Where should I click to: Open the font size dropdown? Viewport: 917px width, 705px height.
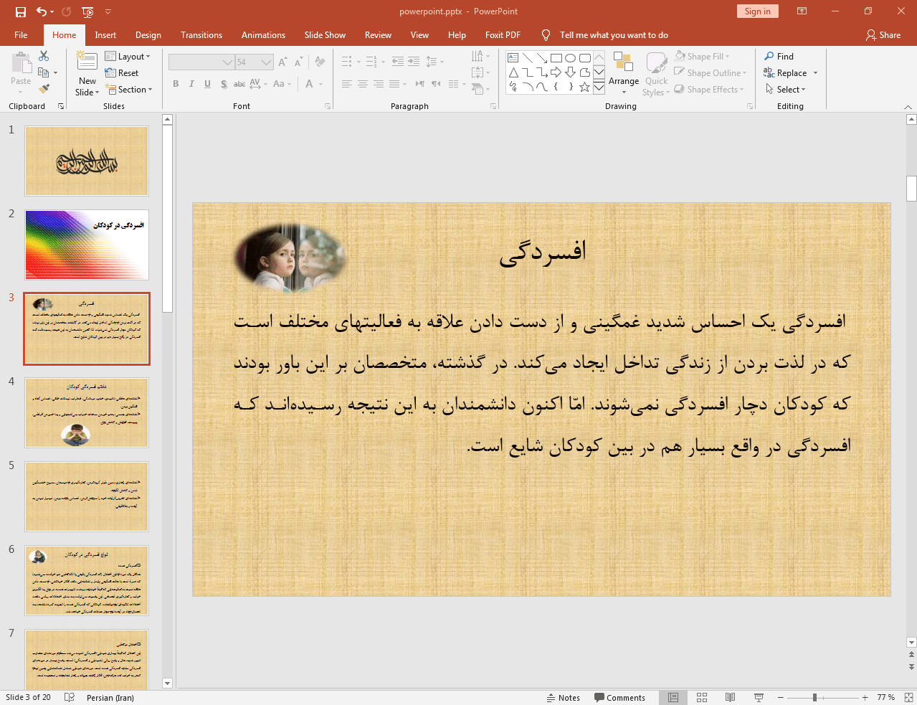click(x=267, y=62)
